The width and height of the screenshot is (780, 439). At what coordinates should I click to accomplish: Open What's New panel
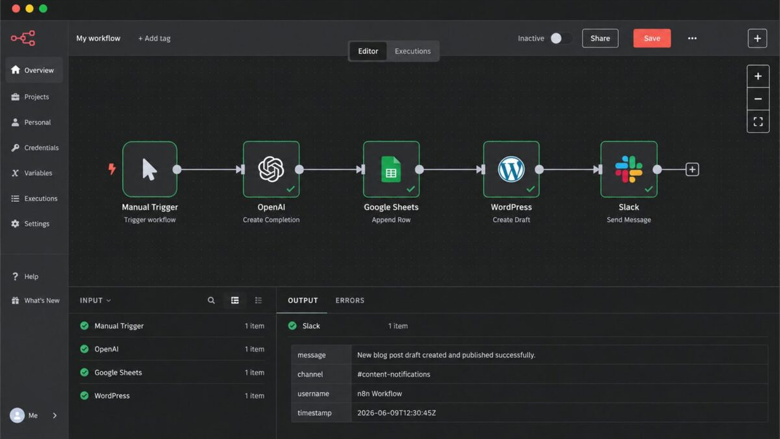pos(36,300)
